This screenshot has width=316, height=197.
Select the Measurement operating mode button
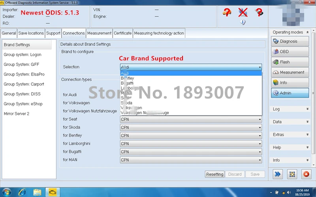[290, 72]
